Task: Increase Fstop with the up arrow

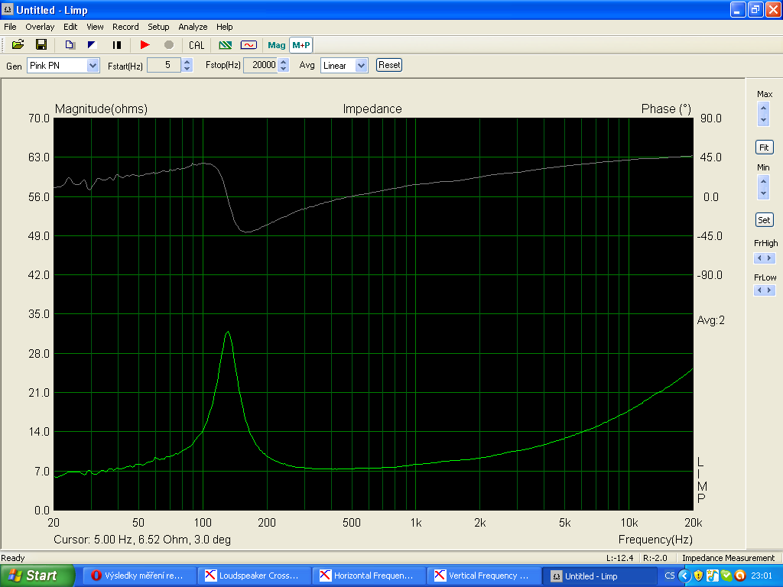Action: point(283,61)
